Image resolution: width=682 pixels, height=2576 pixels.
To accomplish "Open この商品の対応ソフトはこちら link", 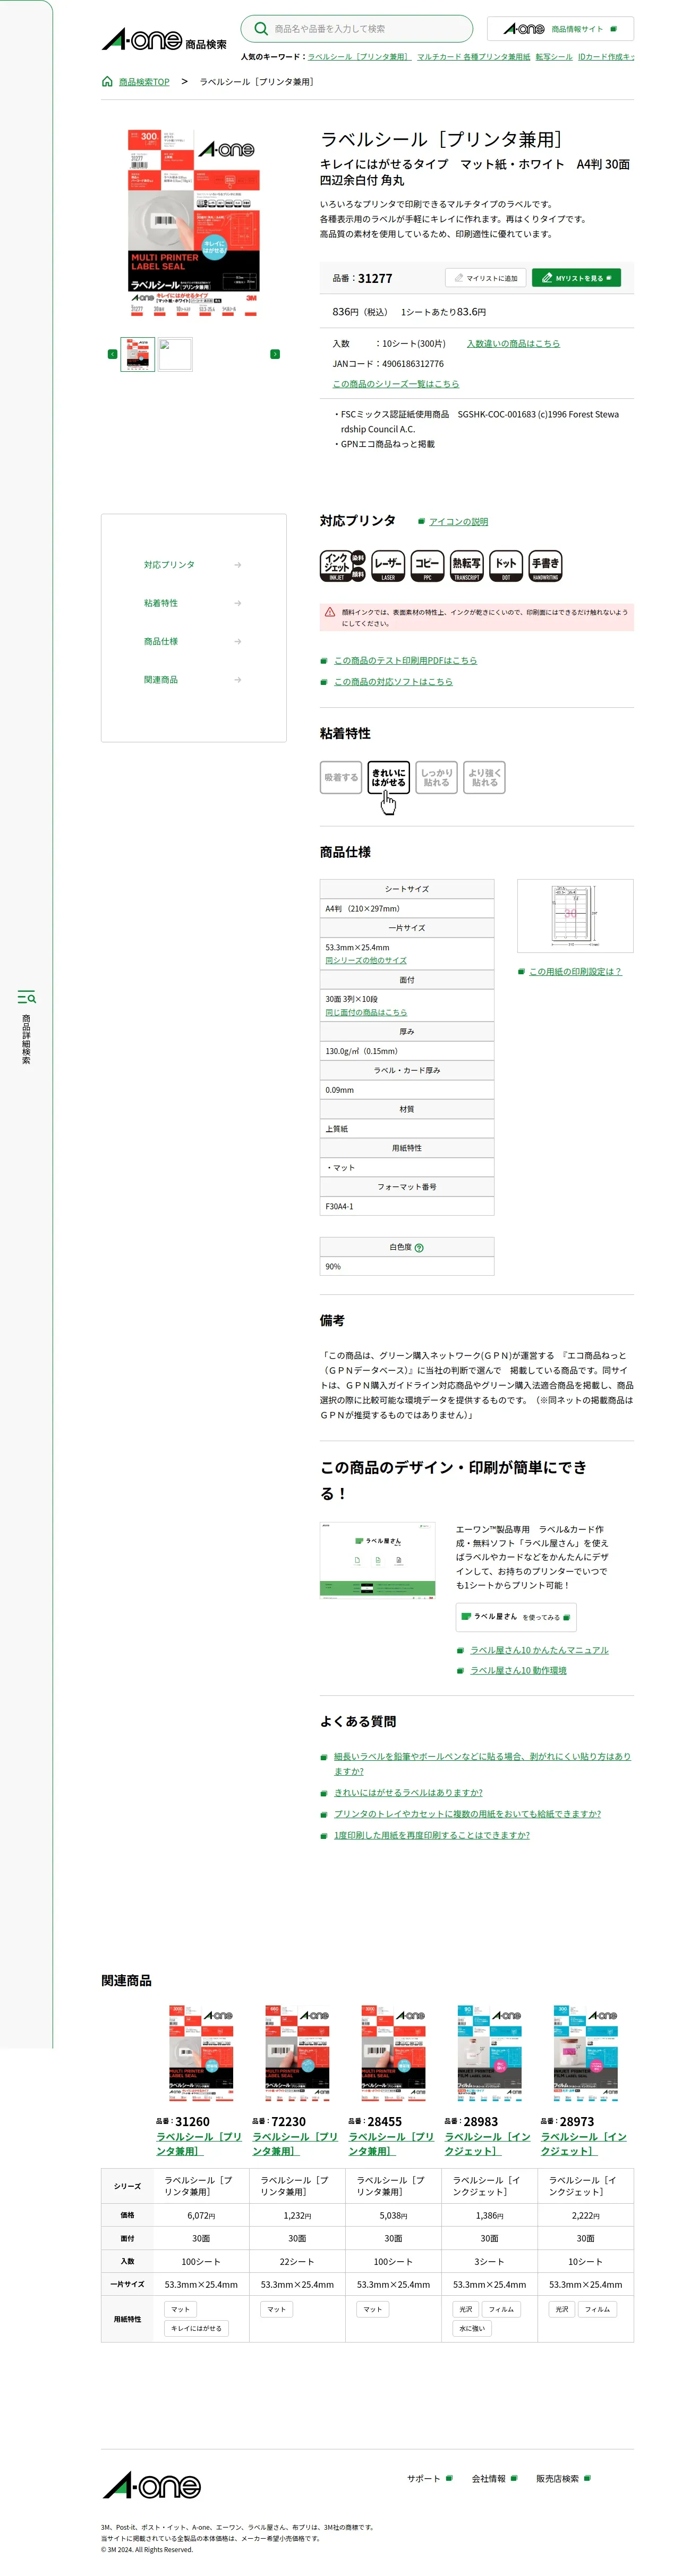I will pyautogui.click(x=394, y=682).
